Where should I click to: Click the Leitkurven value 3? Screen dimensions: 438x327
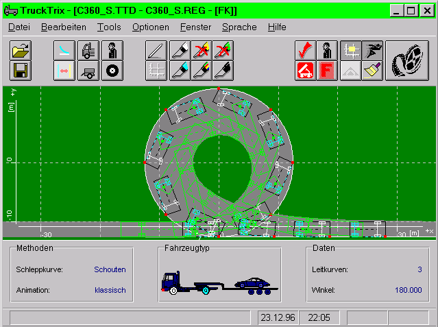point(419,269)
